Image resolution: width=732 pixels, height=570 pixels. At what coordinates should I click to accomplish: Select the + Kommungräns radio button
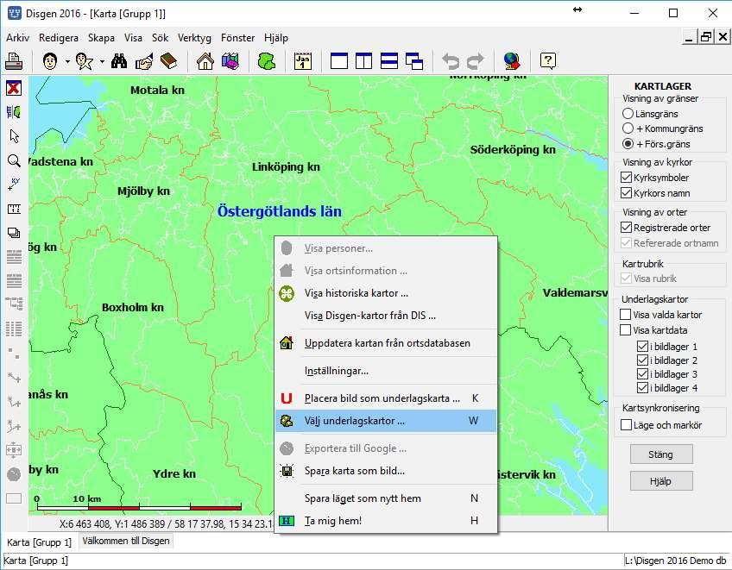coord(628,128)
